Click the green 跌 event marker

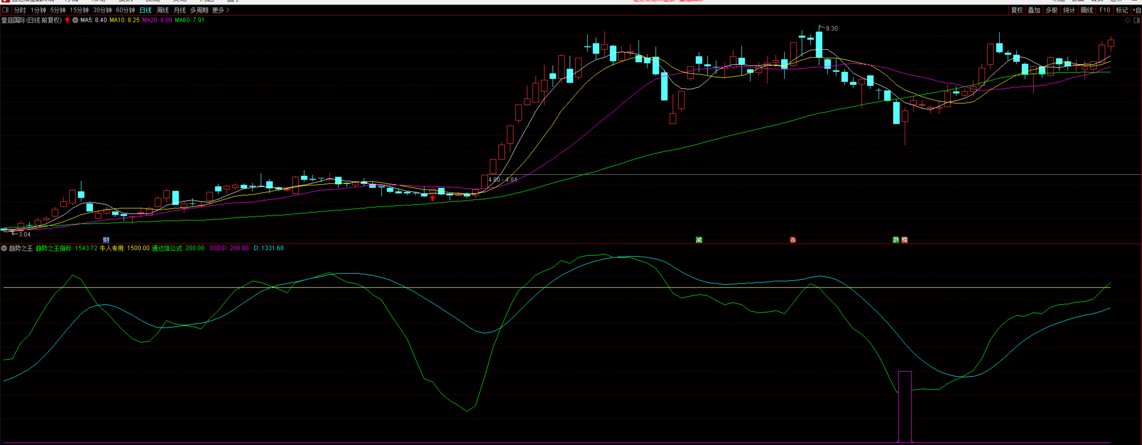(x=896, y=240)
